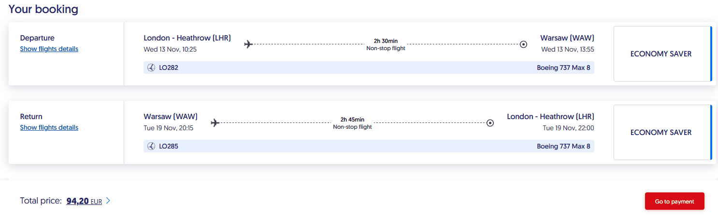The image size is (718, 217).
Task: Click the 2h 30min Non-stop flight label
Action: [x=386, y=44]
